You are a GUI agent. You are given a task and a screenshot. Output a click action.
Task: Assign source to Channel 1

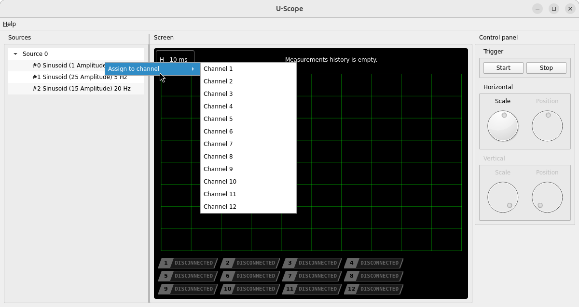[248, 69]
